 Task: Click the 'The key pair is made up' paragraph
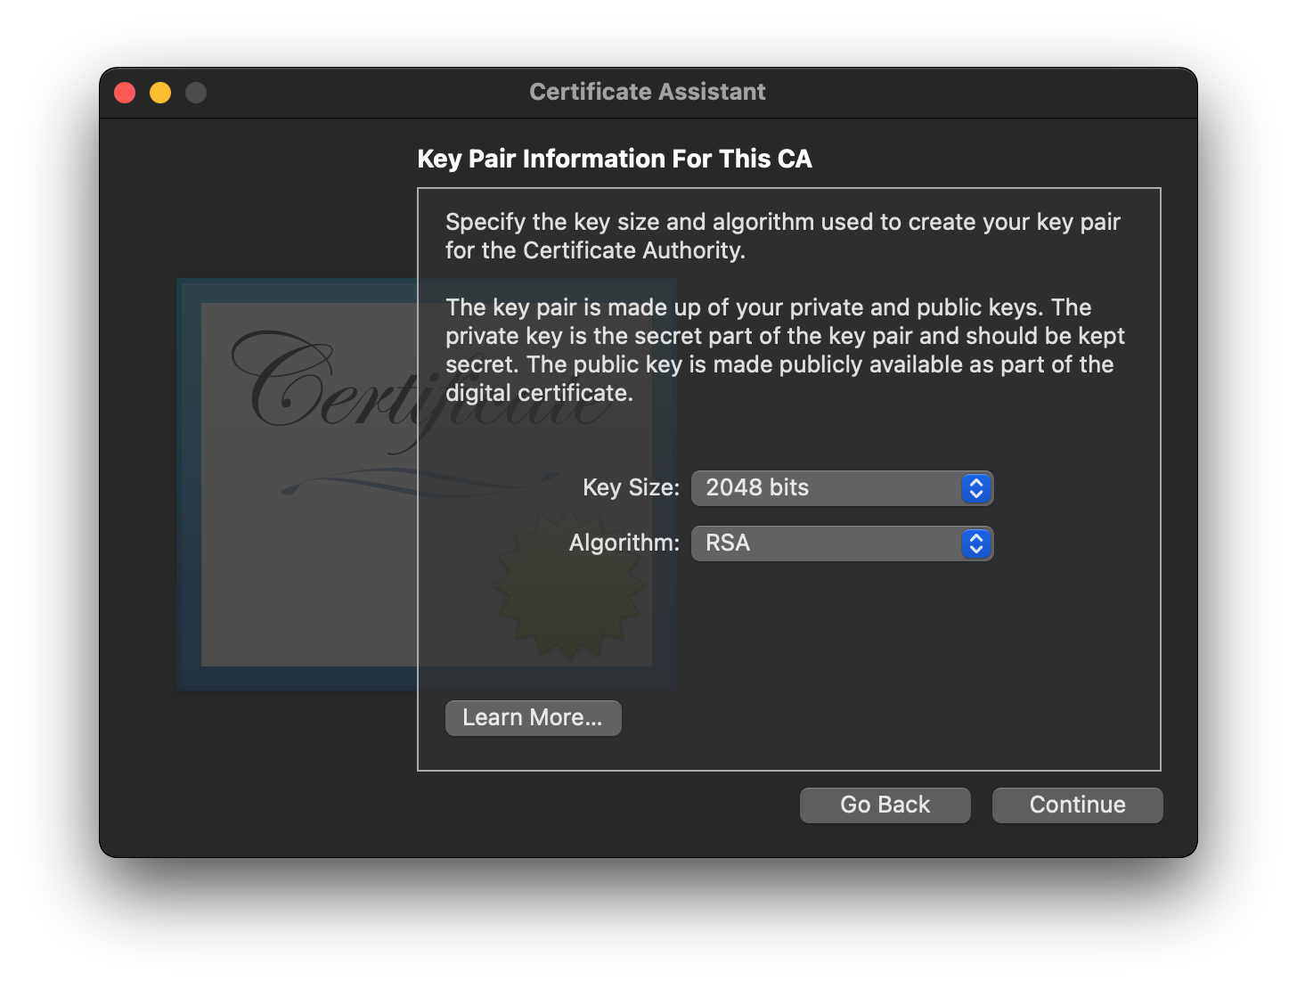pos(784,350)
